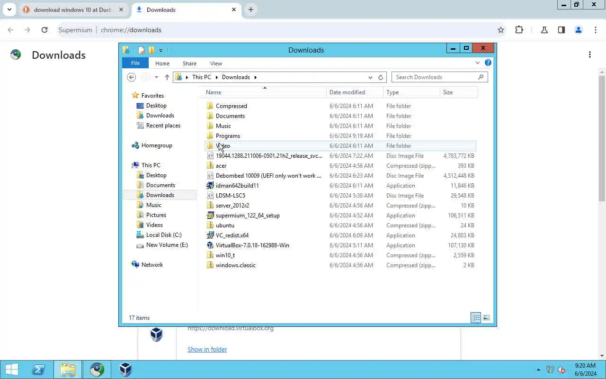Viewport: 606px width, 379px height.
Task: Open the browser profile avatar icon
Action: point(578,30)
